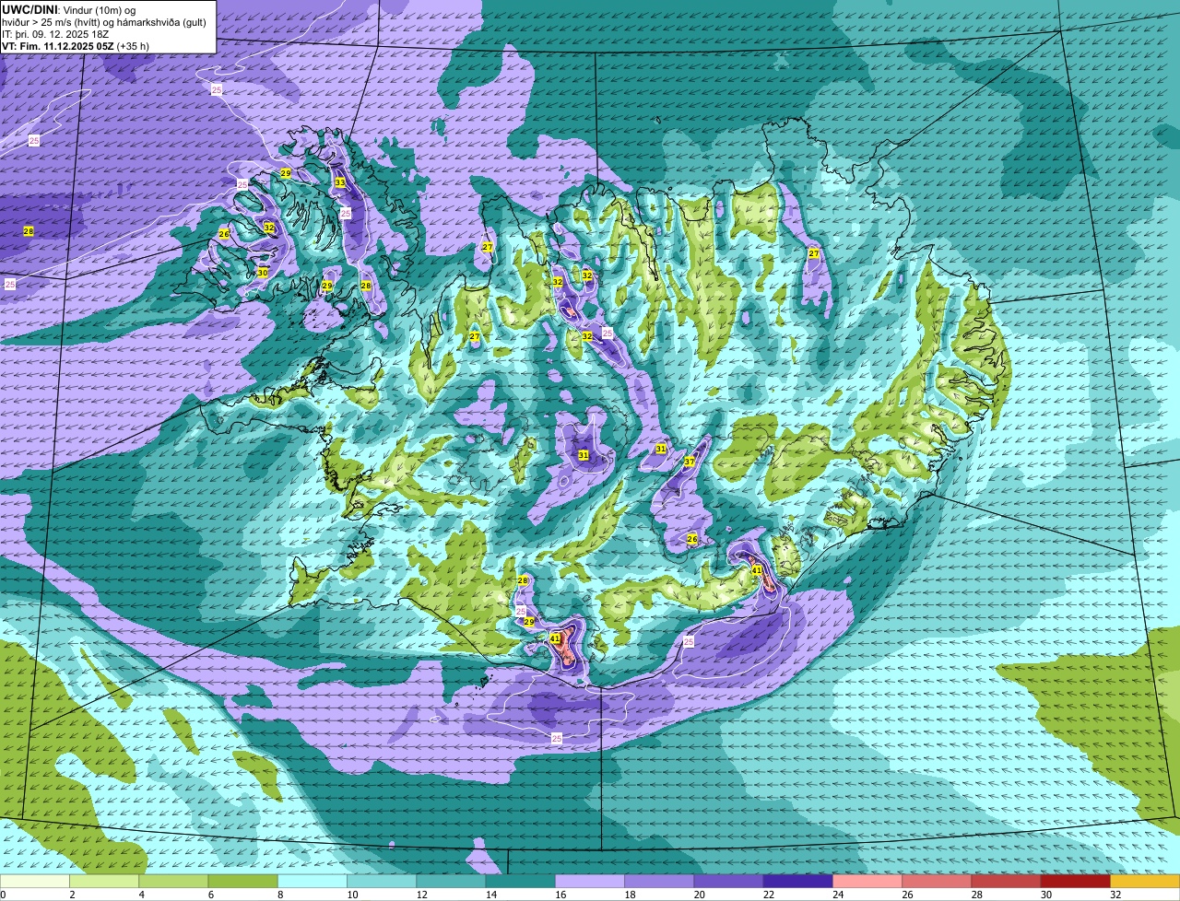Image resolution: width=1180 pixels, height=901 pixels.
Task: Click the dark teal 14–16 m/s legend swatch
Action: tap(520, 881)
